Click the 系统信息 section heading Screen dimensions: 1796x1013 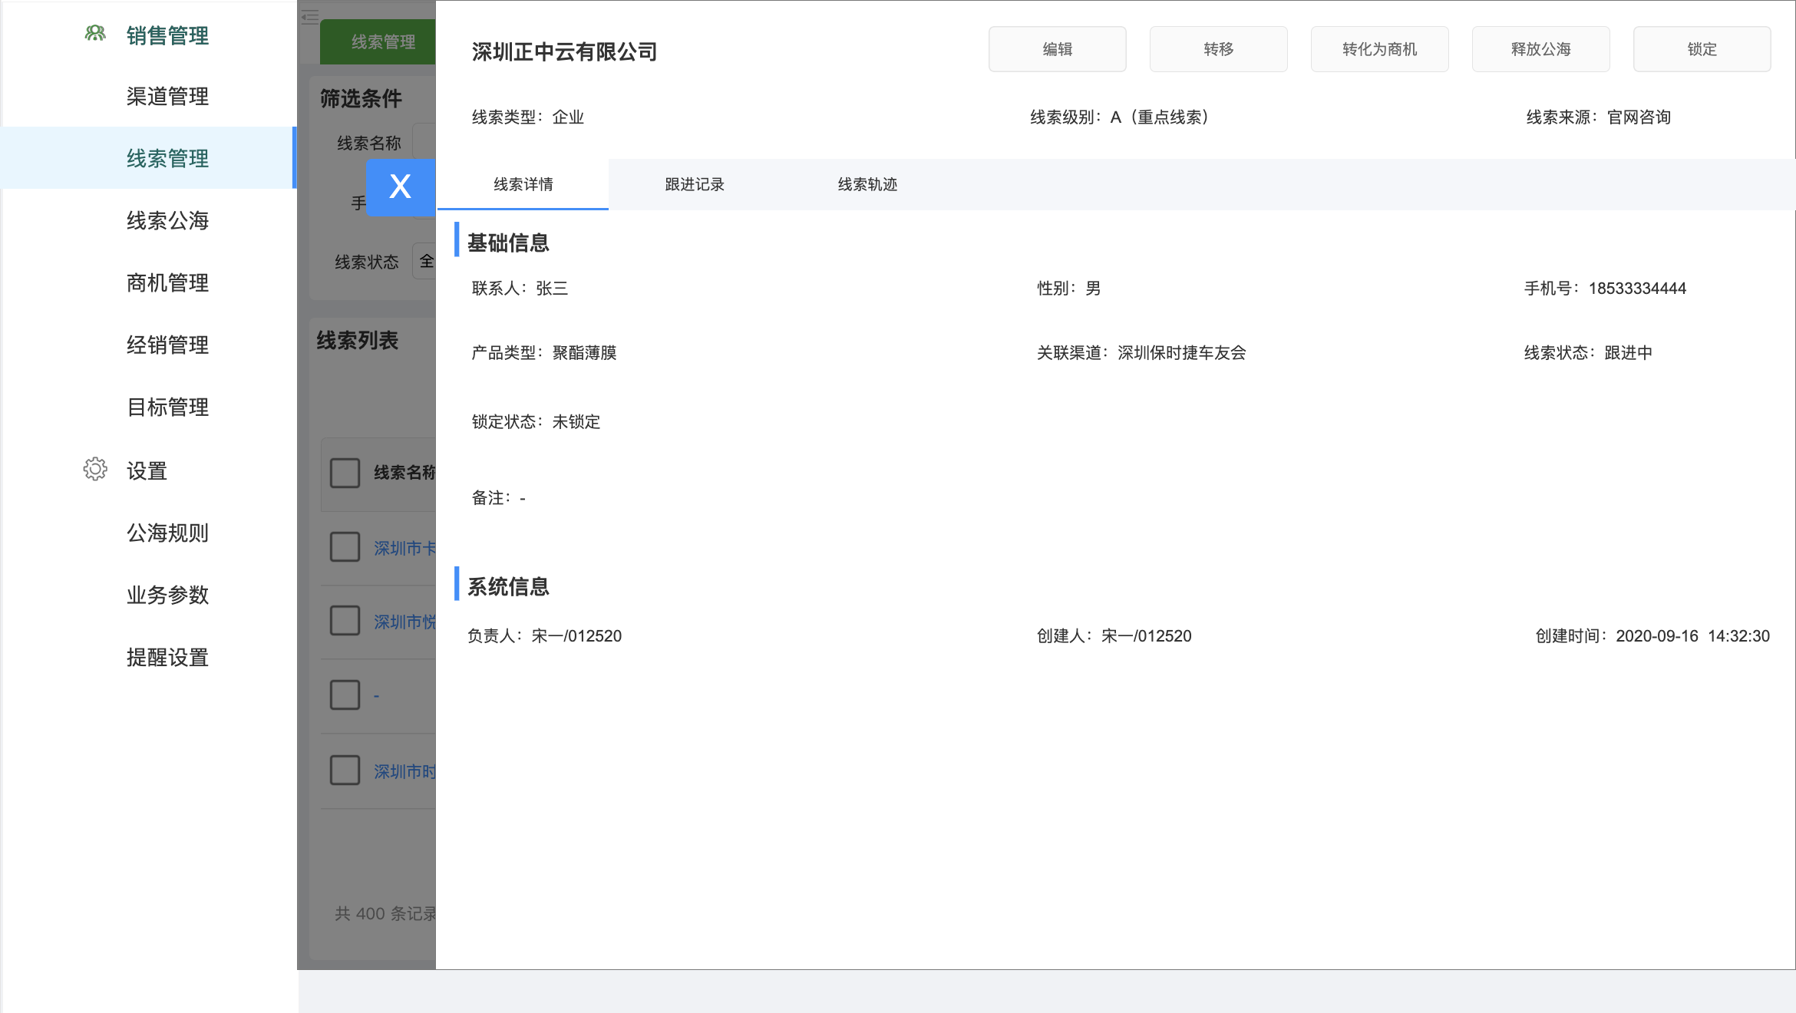point(508,587)
